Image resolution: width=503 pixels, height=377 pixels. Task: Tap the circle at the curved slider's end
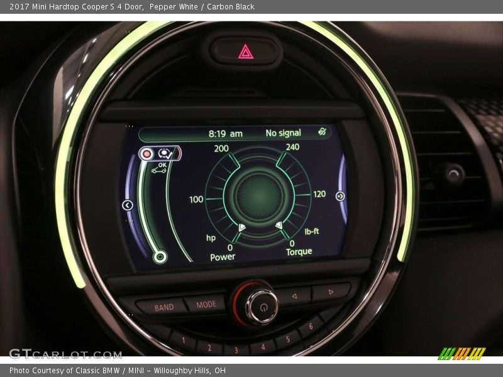160,256
